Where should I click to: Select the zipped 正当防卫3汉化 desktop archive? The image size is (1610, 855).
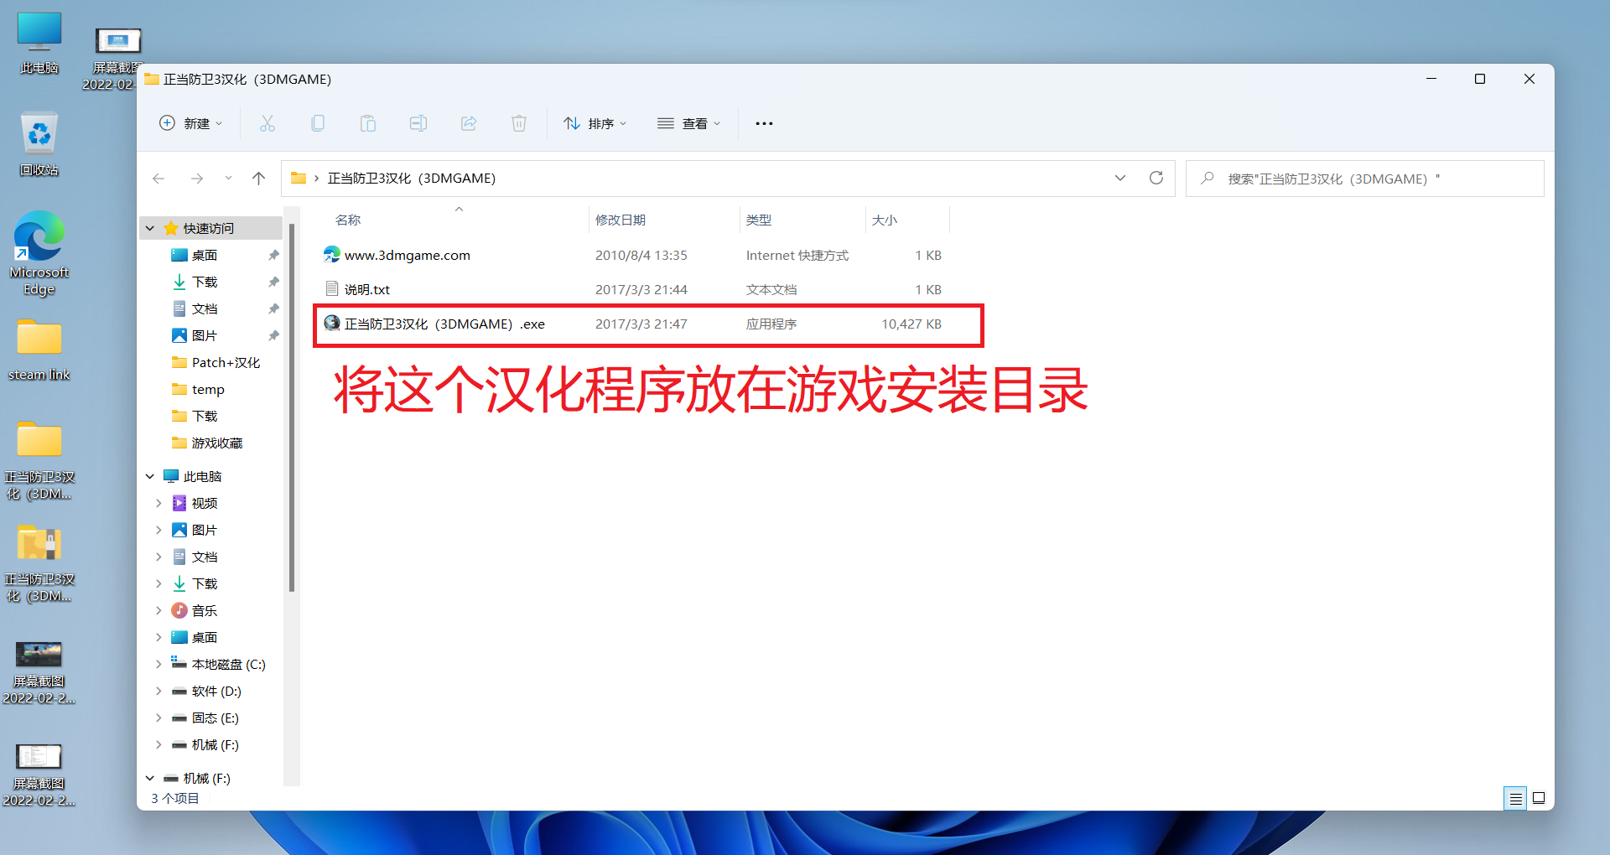point(39,563)
